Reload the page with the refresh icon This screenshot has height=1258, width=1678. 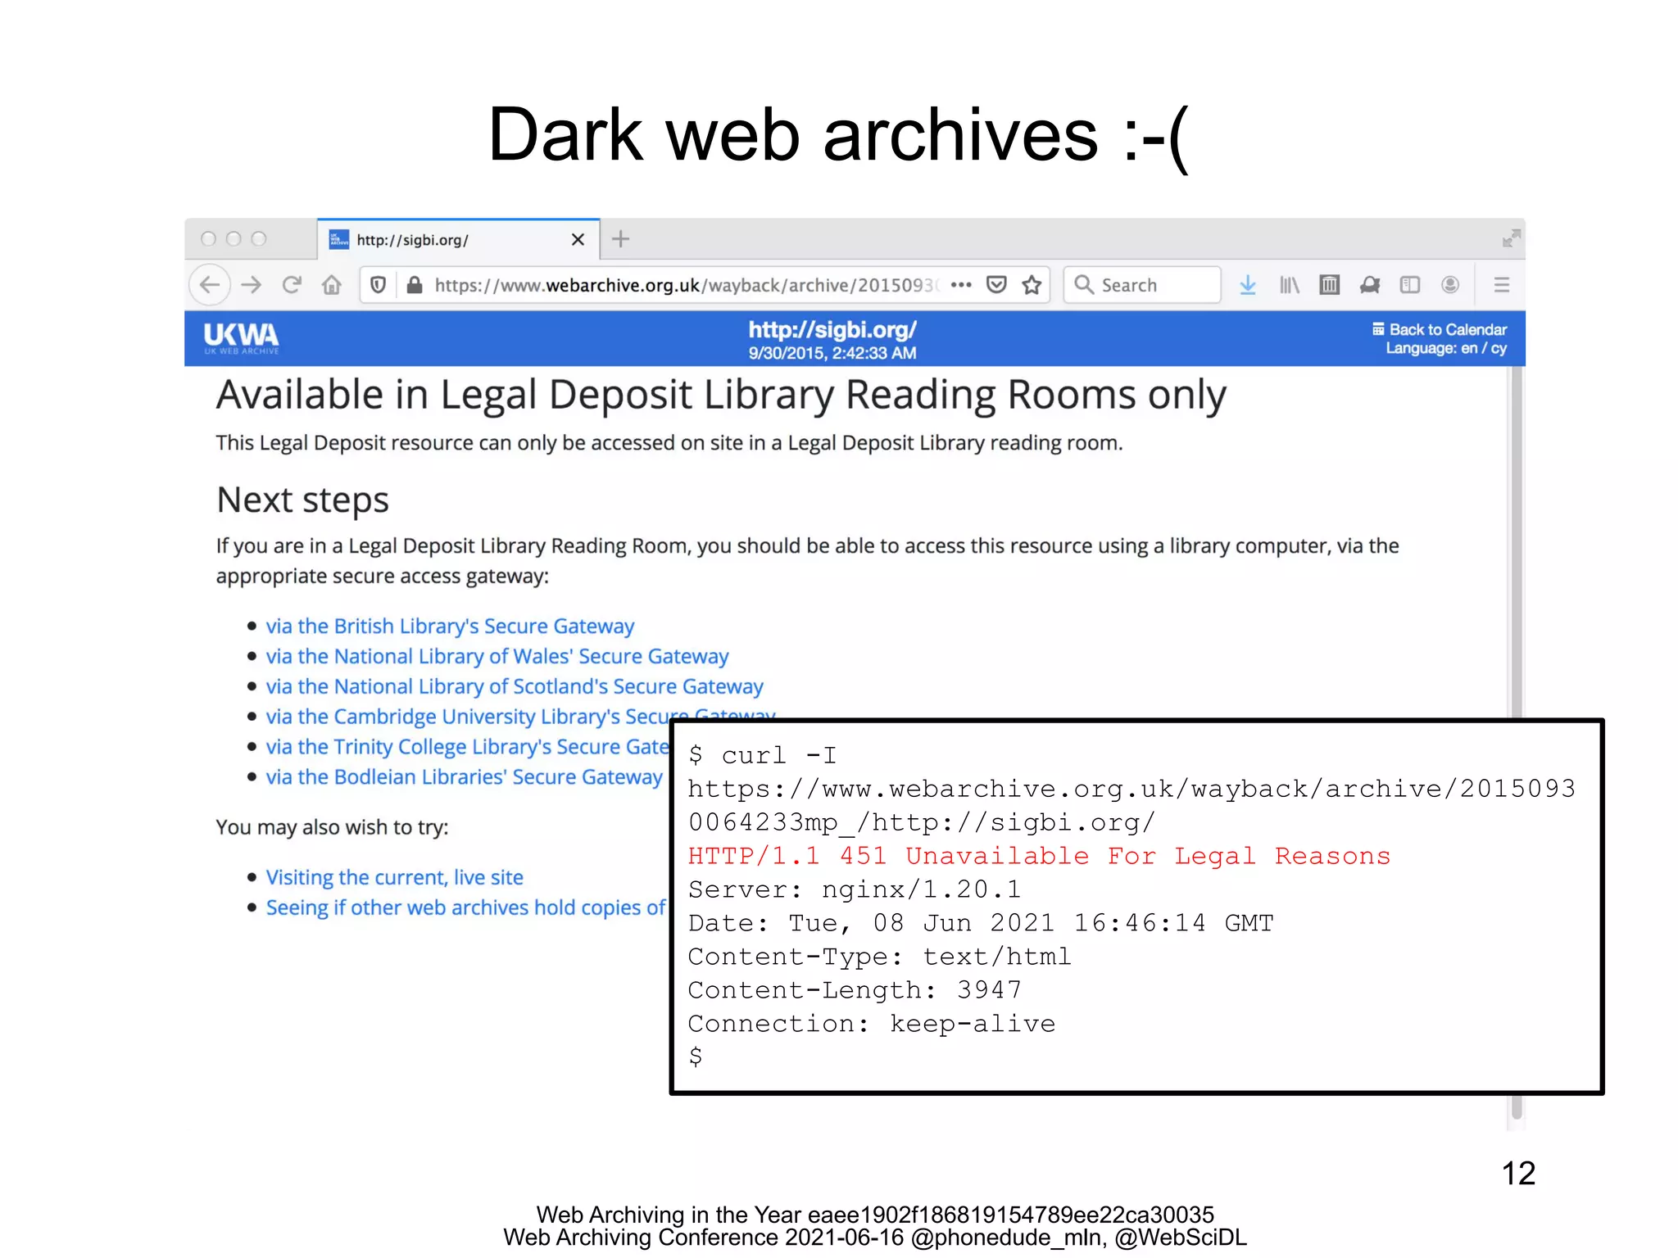pos(292,285)
